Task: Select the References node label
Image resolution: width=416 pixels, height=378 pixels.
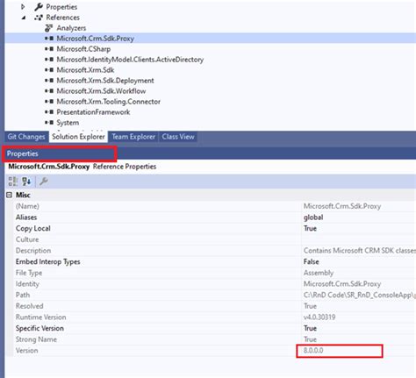Action: 63,18
